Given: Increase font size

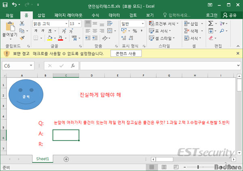Looking at the screenshot, I should point(64,31).
